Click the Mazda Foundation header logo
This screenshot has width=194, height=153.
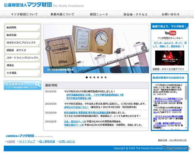pyautogui.click(x=44, y=5)
